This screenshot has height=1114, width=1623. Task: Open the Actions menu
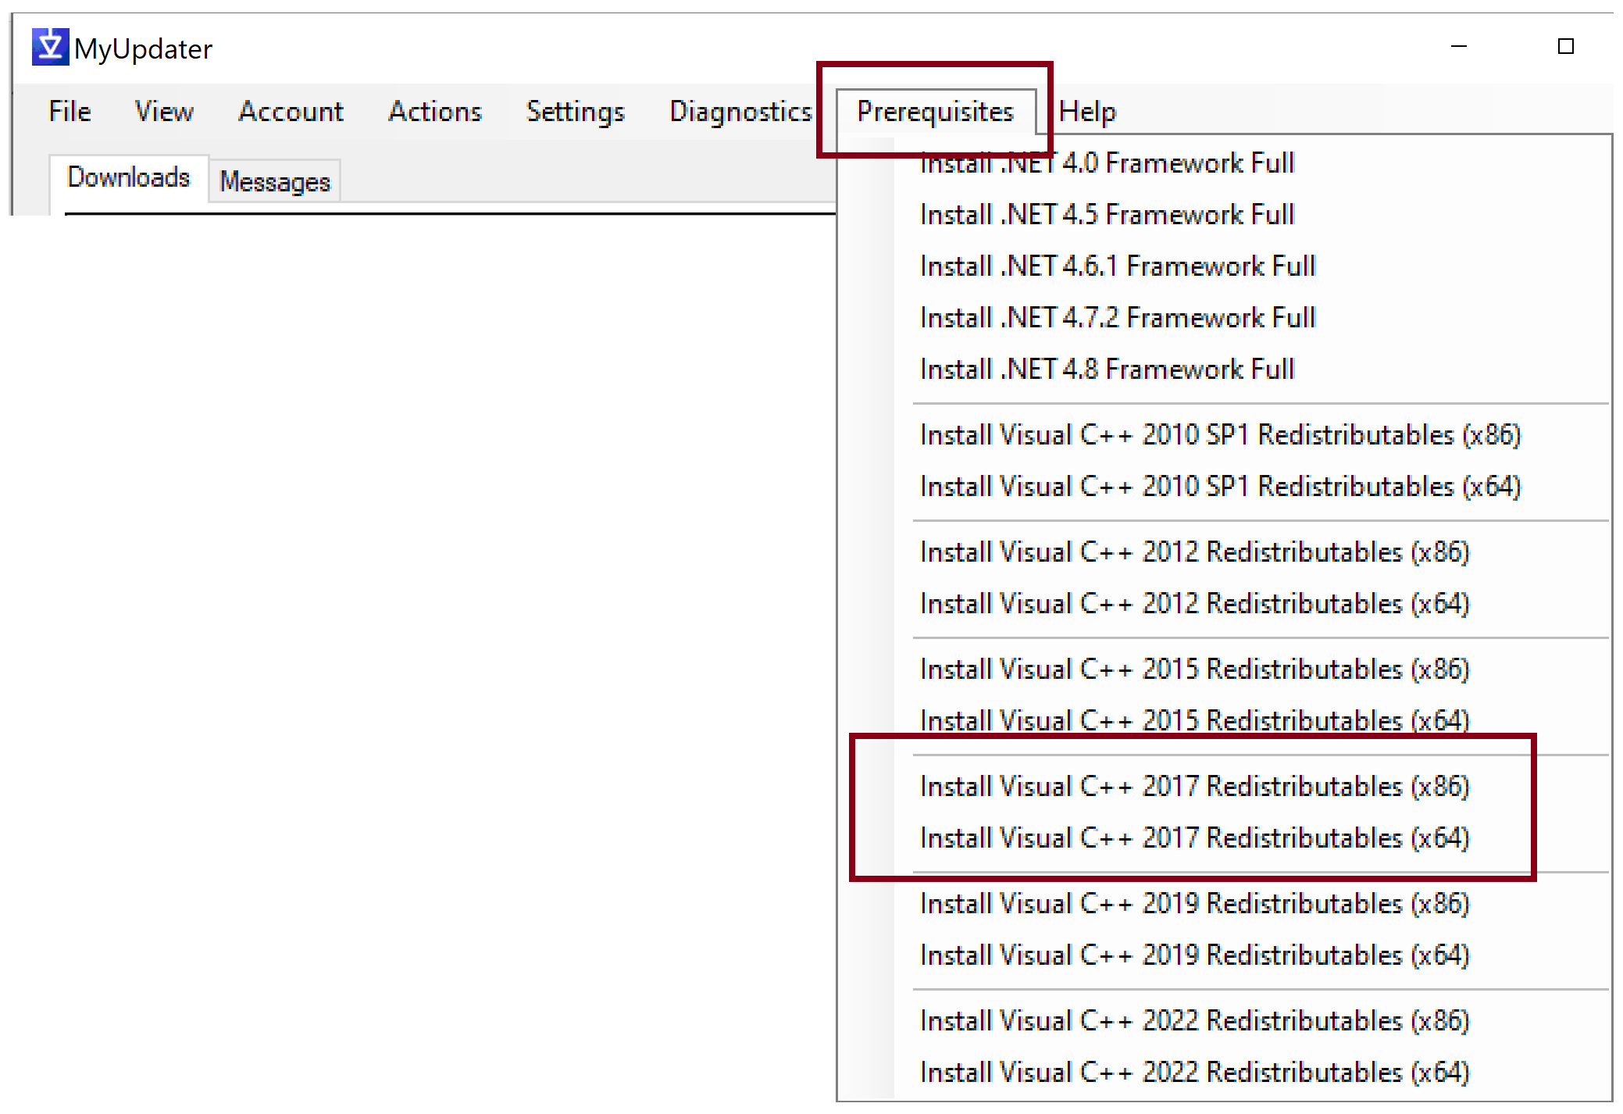[x=434, y=111]
